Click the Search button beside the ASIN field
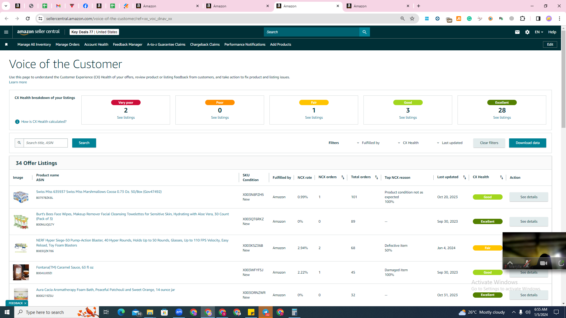Viewport: 566px width, 318px height. (x=84, y=143)
